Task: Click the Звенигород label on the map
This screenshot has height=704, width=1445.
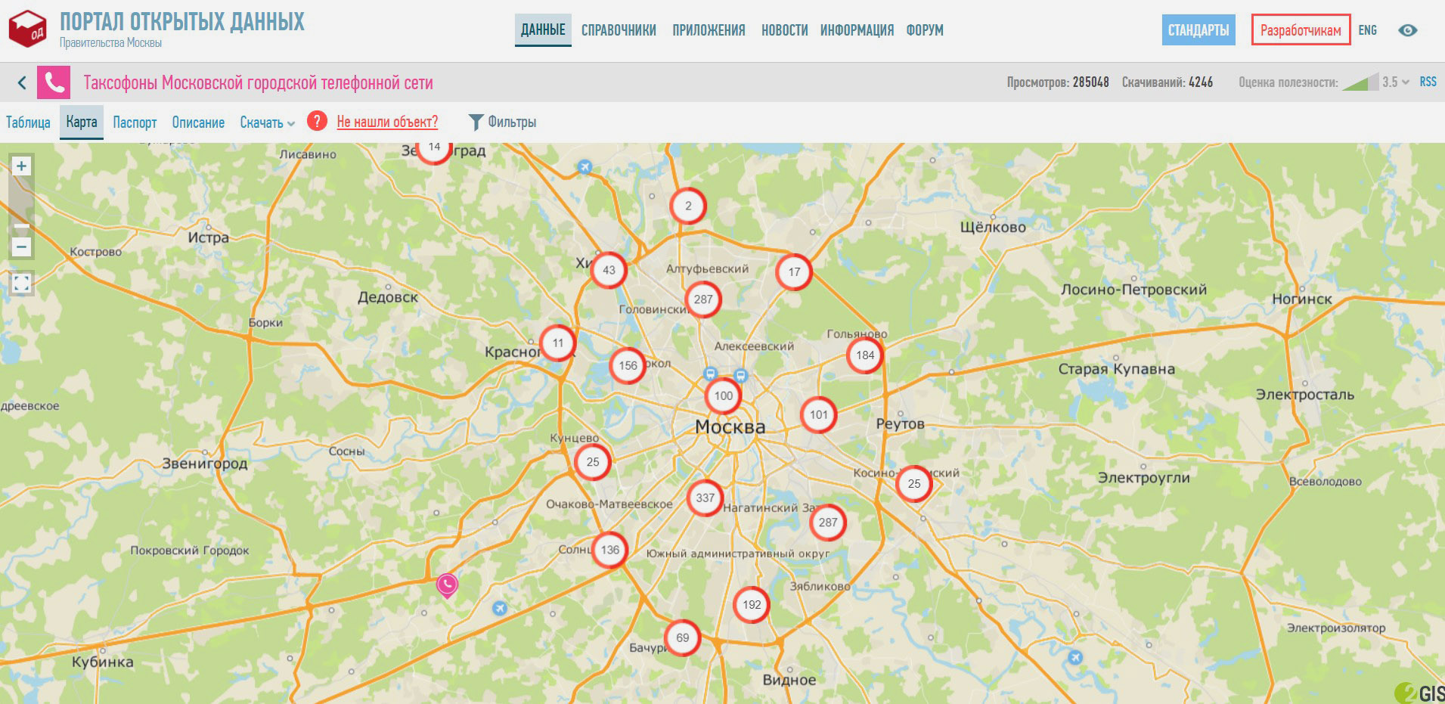Action: point(205,464)
